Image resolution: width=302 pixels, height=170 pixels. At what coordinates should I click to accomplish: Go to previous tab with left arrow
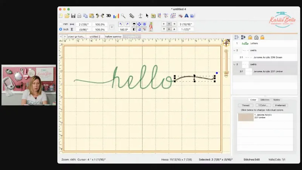tap(61, 36)
